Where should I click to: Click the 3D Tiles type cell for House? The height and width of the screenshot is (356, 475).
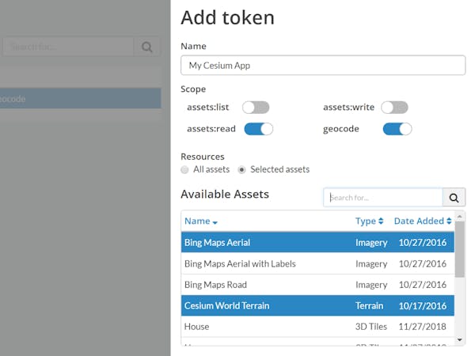click(x=371, y=327)
